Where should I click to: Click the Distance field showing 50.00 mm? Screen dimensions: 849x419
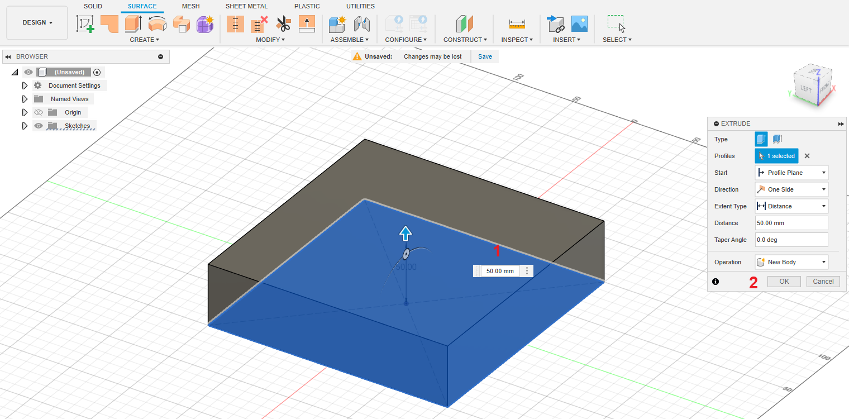pos(791,223)
